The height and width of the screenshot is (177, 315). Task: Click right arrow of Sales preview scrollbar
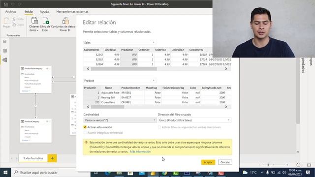coord(226,69)
